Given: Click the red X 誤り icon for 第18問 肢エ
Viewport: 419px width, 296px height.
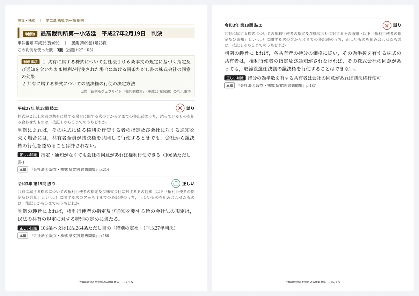Looking at the screenshot, I should click(180, 108).
